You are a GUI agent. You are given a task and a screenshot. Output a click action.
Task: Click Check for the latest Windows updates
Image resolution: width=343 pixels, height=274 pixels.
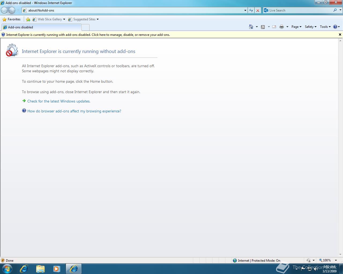[59, 101]
